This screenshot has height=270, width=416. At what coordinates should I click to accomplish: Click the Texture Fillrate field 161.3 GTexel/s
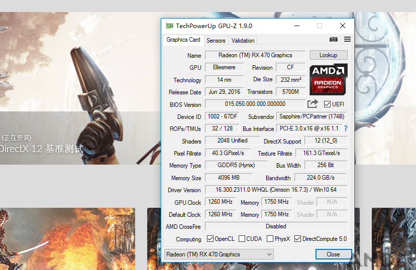click(321, 153)
